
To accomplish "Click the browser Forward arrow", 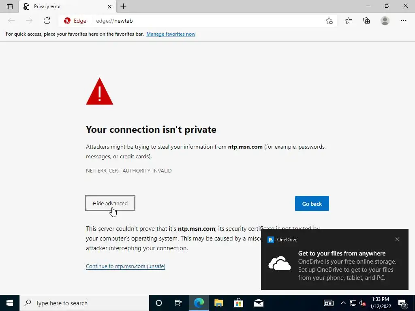I will coord(29,21).
